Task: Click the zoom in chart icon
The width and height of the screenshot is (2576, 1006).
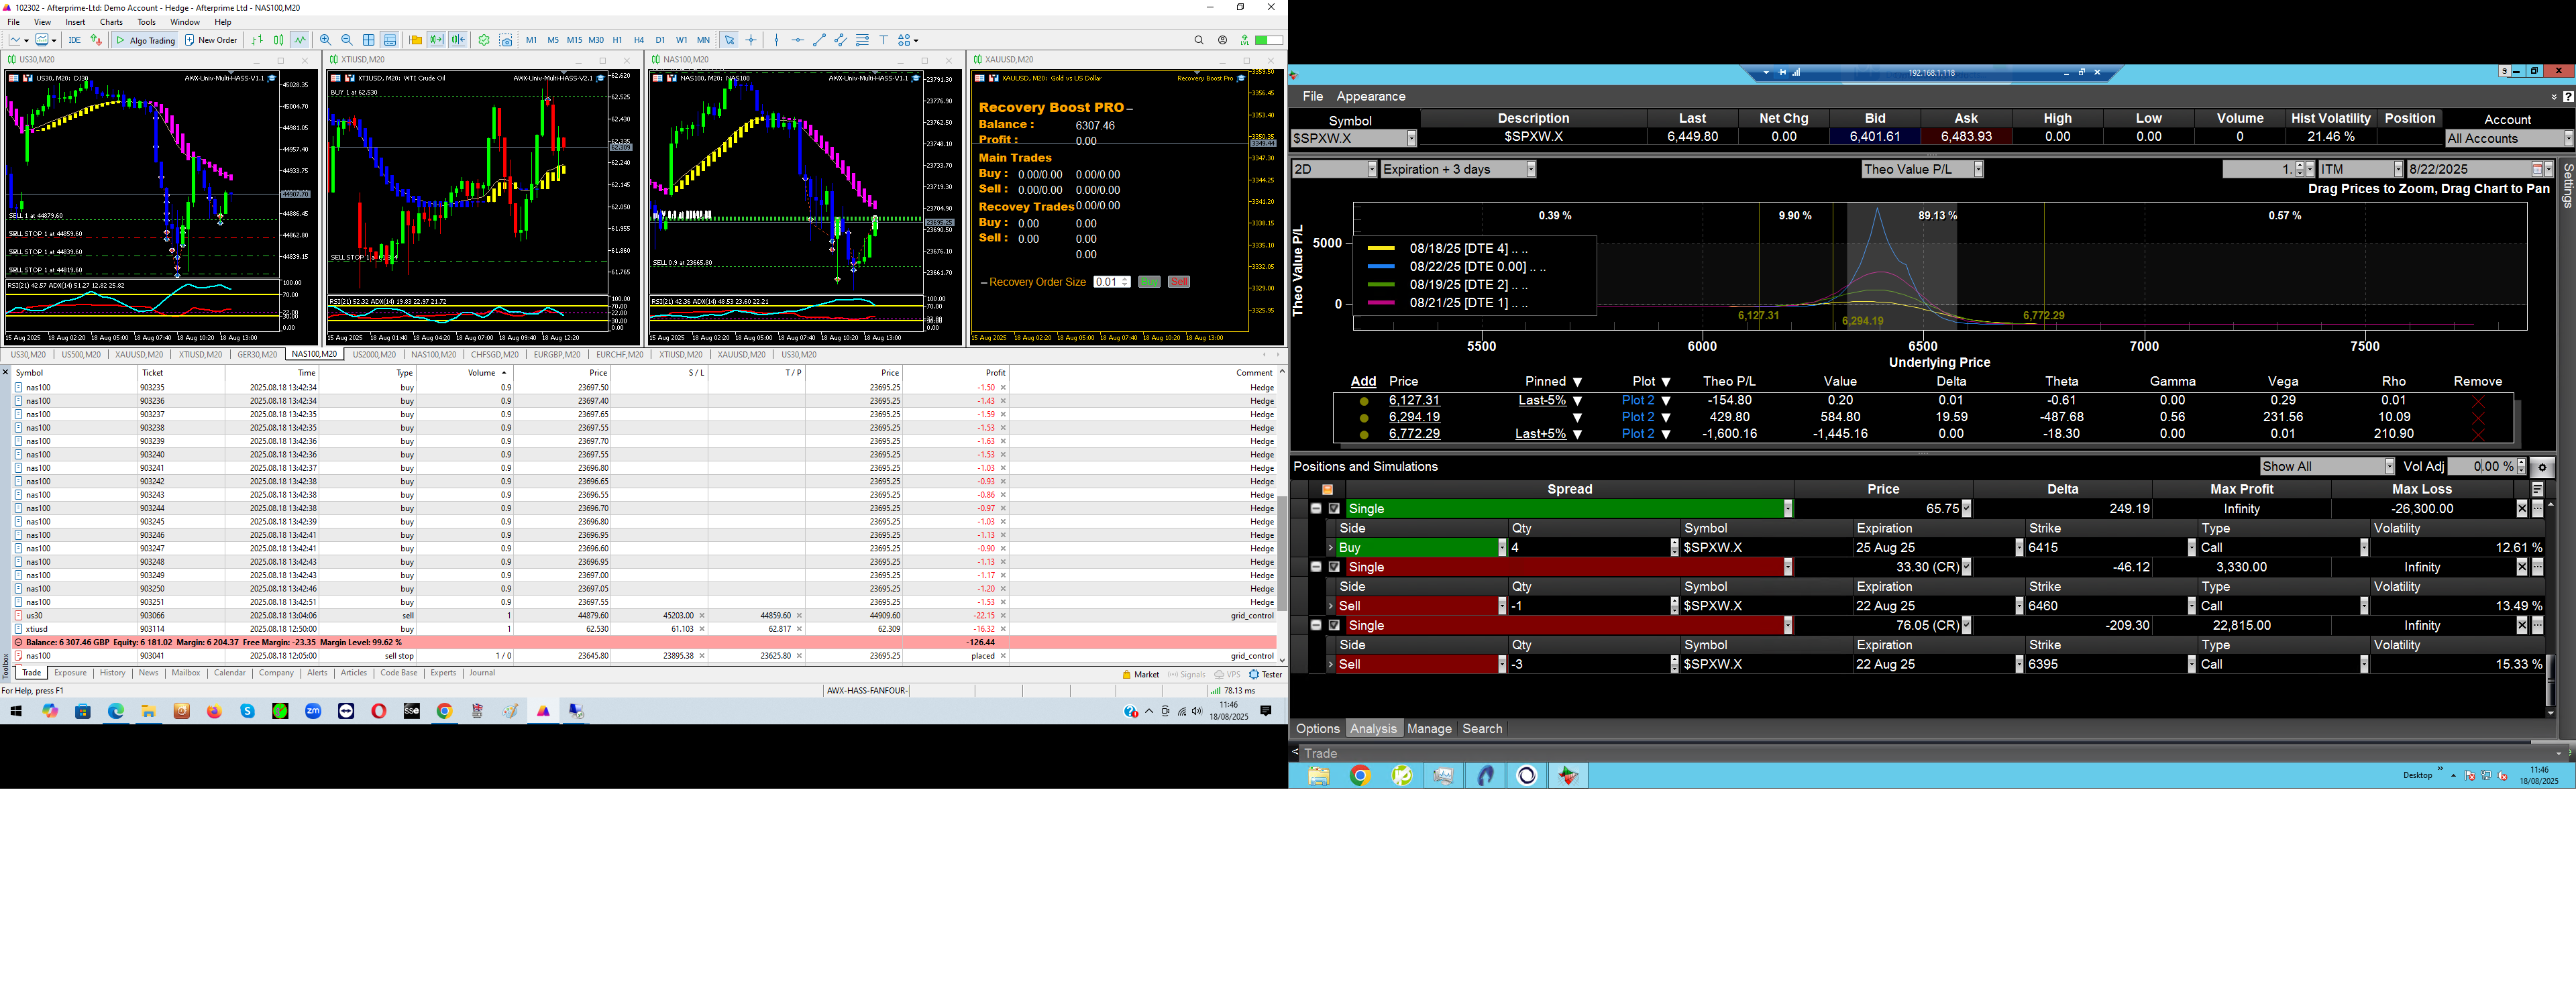Action: 325,40
